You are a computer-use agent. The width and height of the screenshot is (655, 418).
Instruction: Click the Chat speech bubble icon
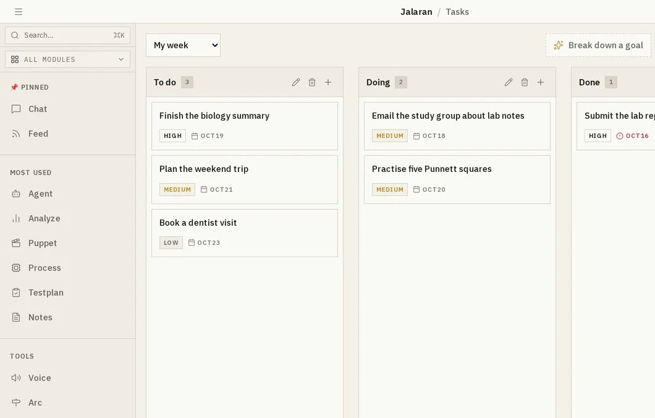pos(16,109)
